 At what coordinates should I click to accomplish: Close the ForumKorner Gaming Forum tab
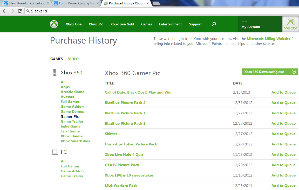98,3
